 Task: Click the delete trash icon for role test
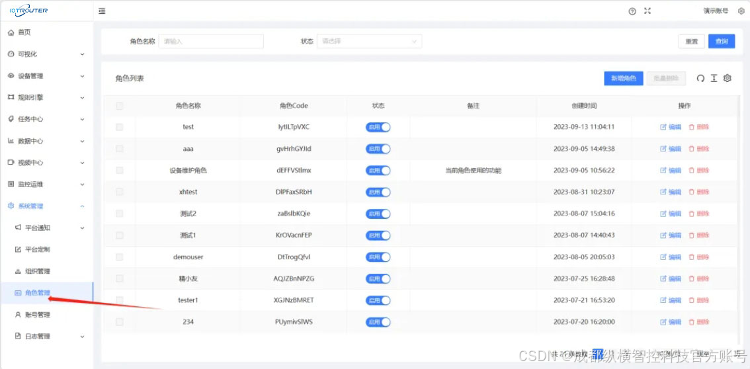click(691, 127)
